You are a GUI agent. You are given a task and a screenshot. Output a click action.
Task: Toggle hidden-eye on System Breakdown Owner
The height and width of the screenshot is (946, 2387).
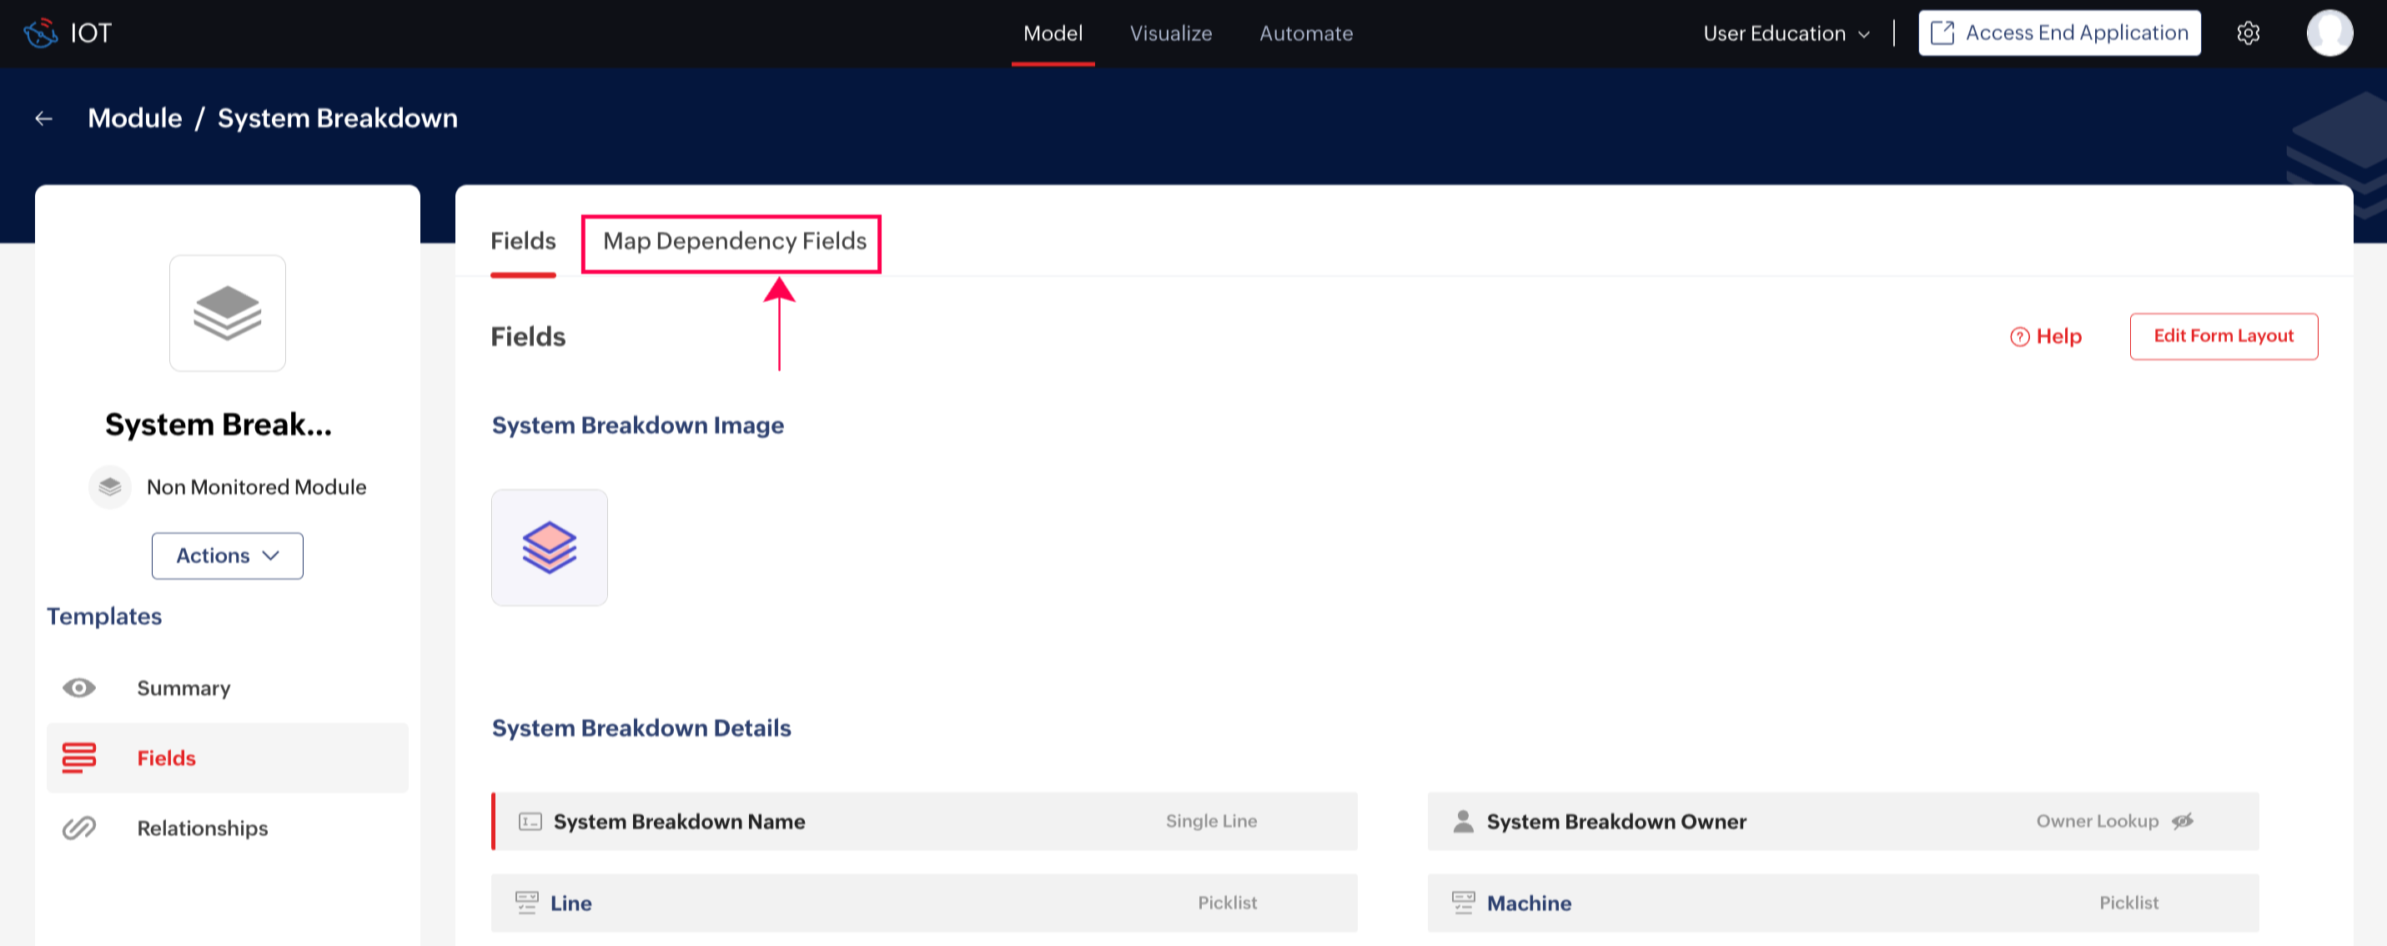tap(2182, 821)
